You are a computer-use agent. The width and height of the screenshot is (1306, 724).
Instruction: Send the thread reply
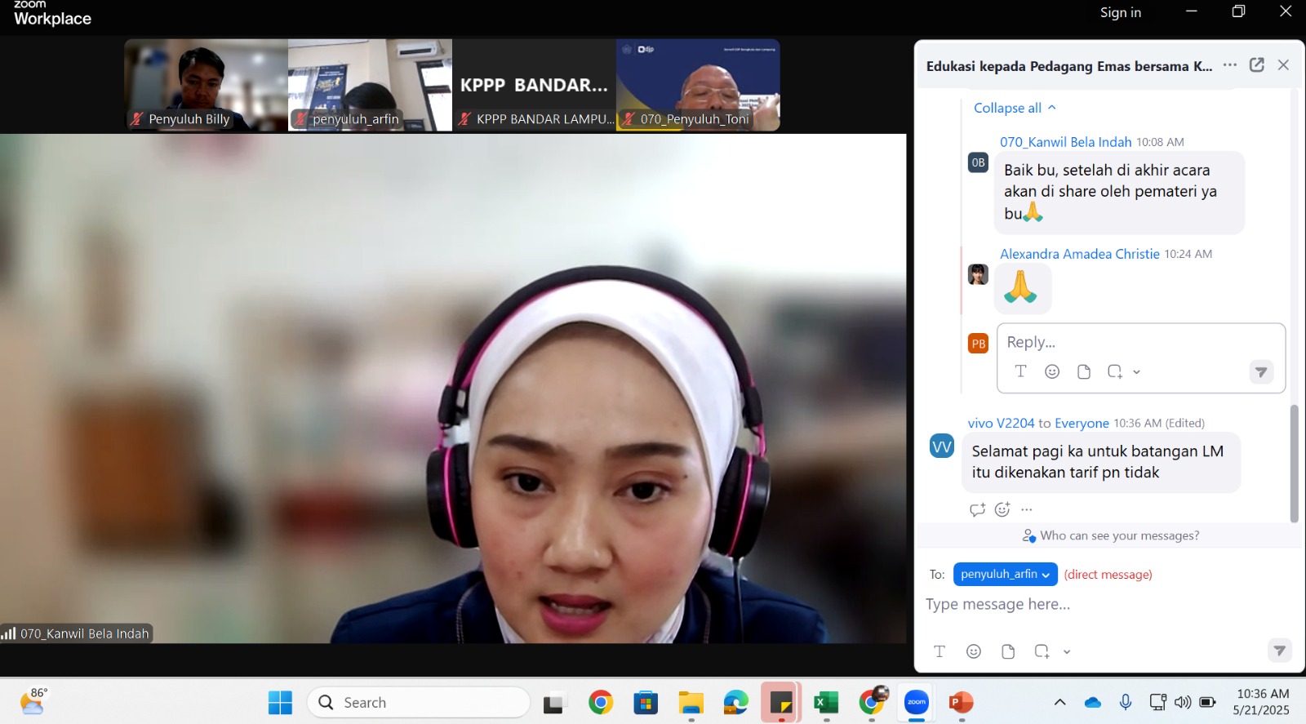tap(1261, 372)
